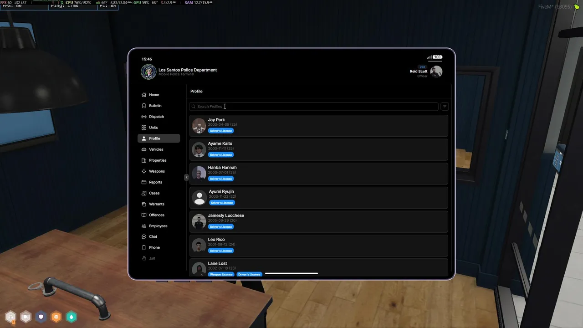Open Ayumi Ryujin's profile
Viewport: 583px width, 328px height.
pos(319,197)
